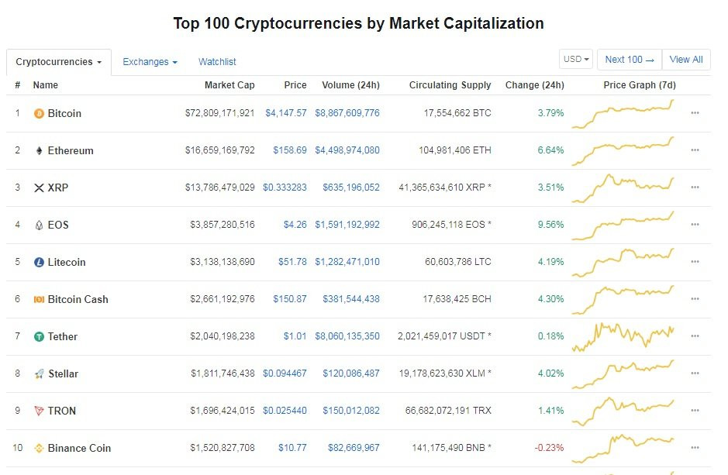This screenshot has height=475, width=728.
Task: Click the XRP logo icon
Action: tap(39, 188)
